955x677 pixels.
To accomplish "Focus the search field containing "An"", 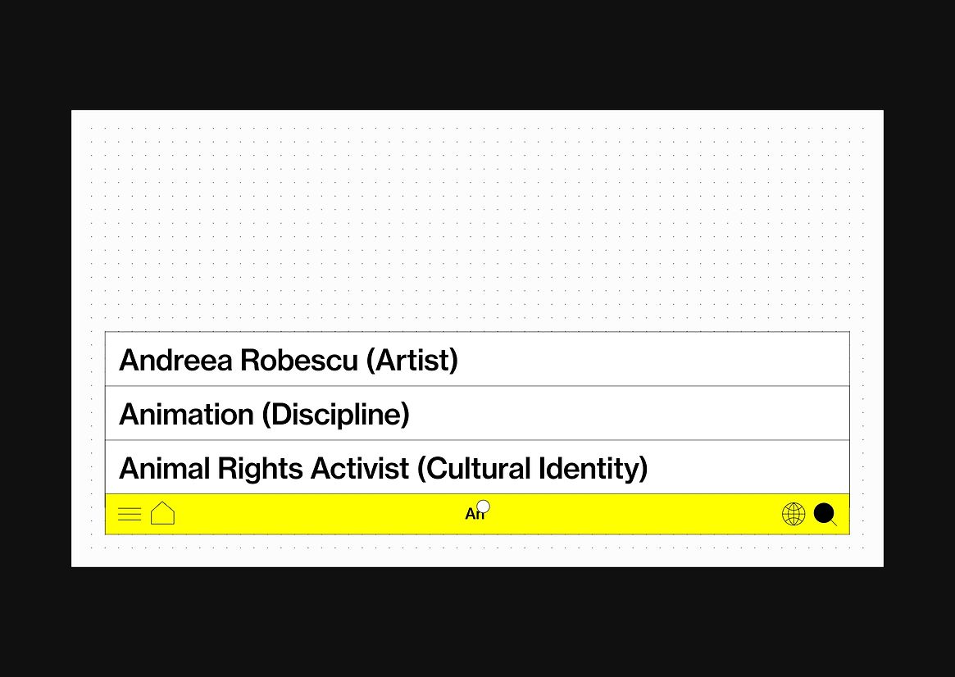I will click(x=475, y=515).
